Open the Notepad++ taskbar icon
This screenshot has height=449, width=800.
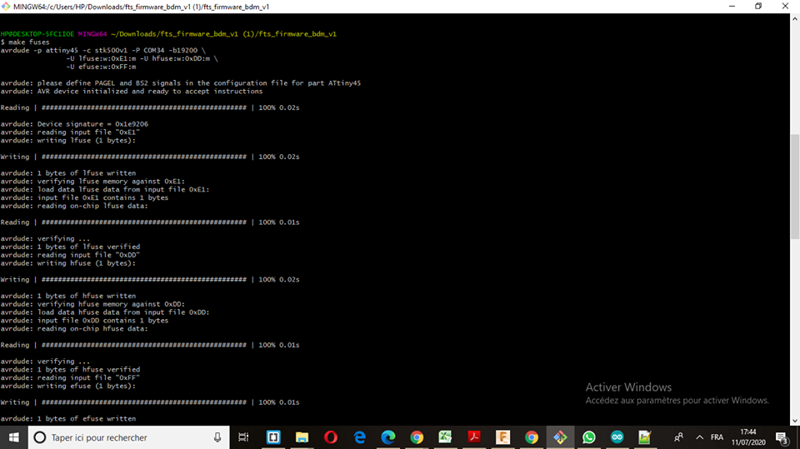[x=645, y=437]
